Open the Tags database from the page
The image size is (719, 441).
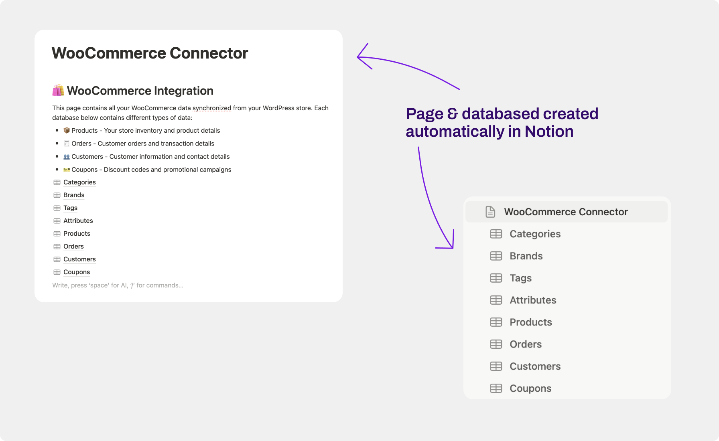[70, 208]
